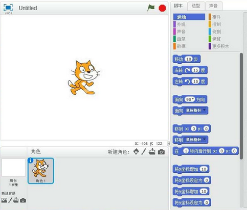Edit steps value 10 in 移动 block
Viewport: 247px width, 210px height.
(x=189, y=59)
